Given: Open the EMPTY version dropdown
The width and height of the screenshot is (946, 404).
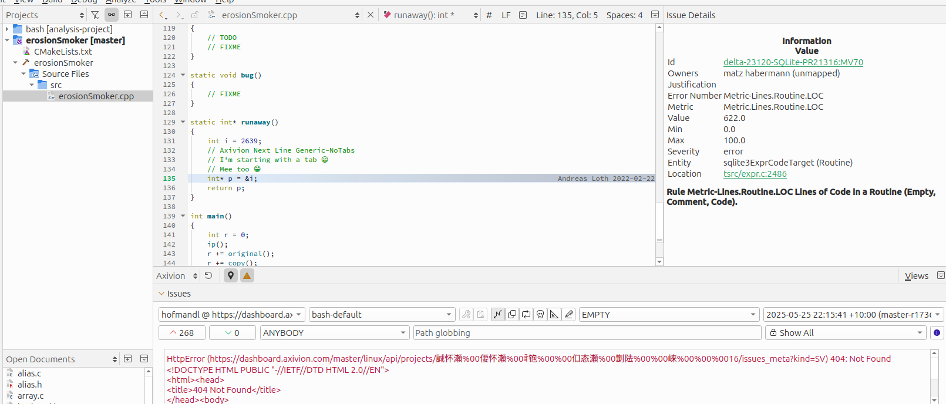Looking at the screenshot, I should coord(669,315).
